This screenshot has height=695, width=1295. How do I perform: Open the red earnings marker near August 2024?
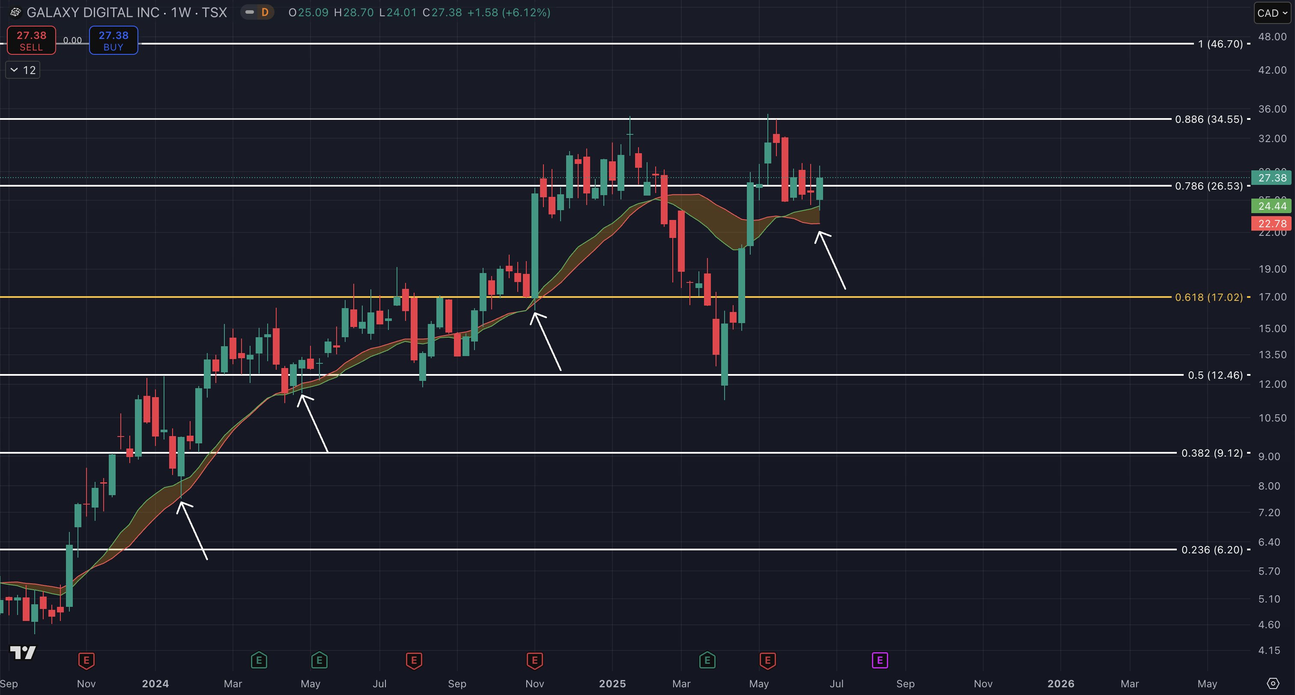[414, 660]
